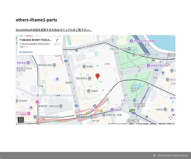Click the parking icon in 永田町 block
Viewport: 191px width, 159px height.
click(57, 79)
